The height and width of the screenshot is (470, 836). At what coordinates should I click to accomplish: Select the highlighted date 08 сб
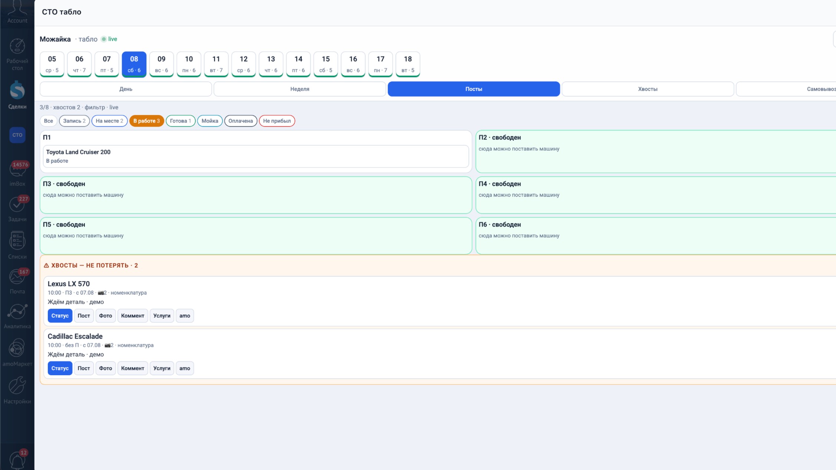point(134,64)
